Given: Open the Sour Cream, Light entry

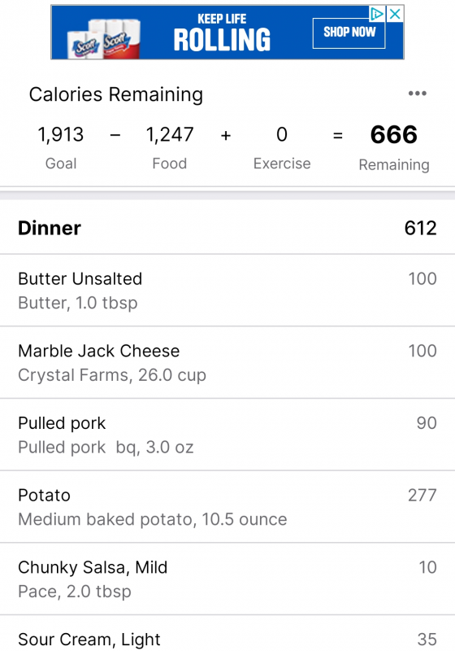Looking at the screenshot, I should coord(227,634).
